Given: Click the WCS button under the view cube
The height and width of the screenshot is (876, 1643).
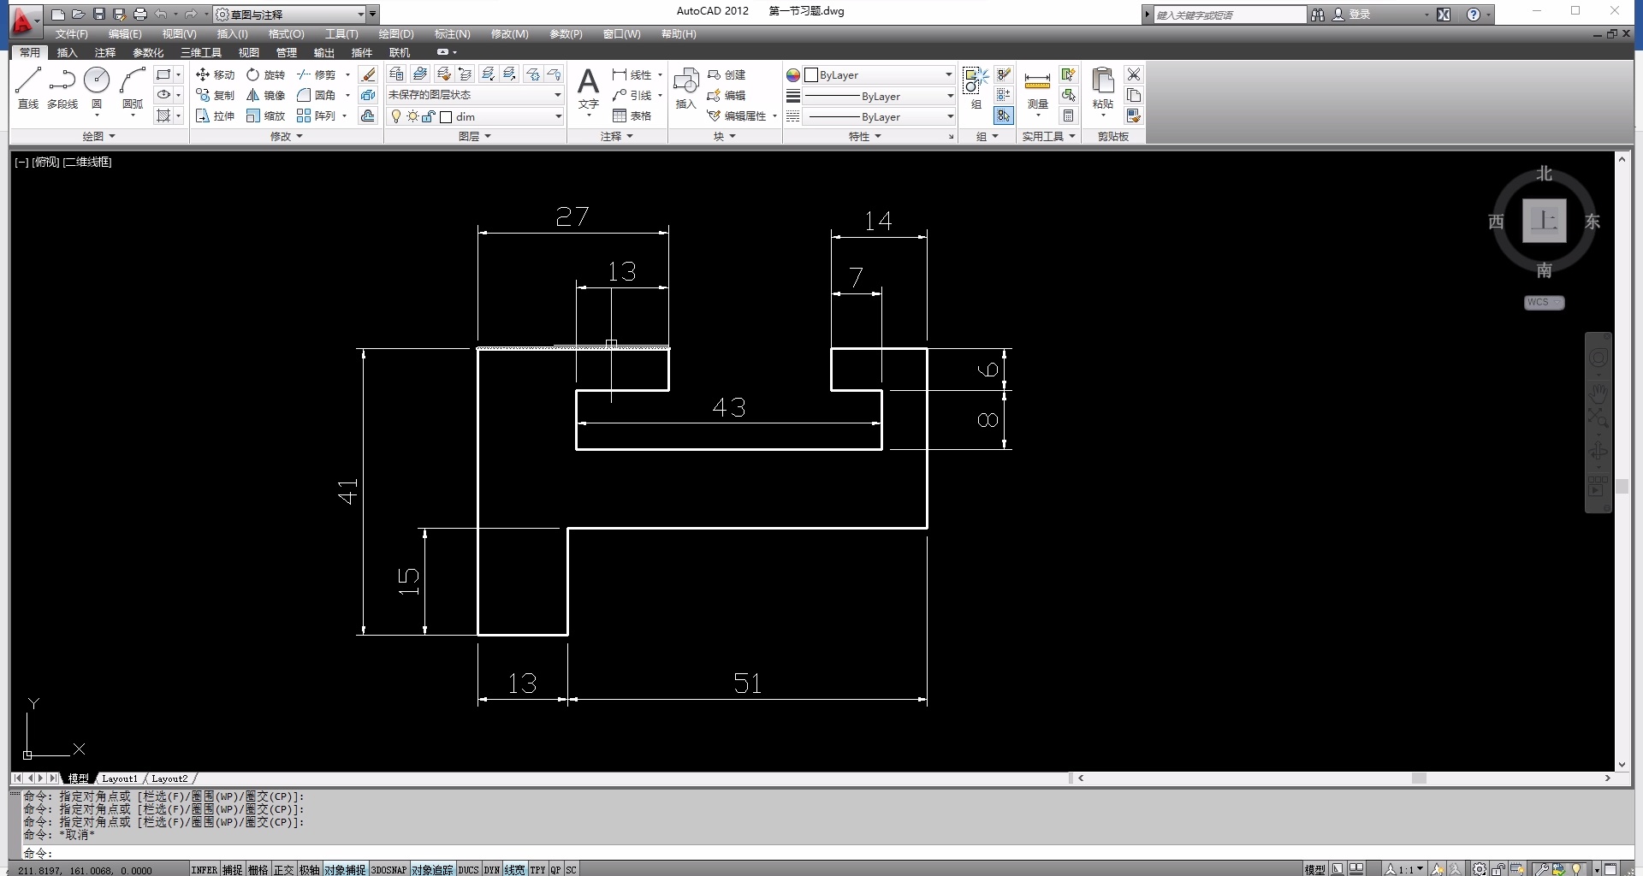Looking at the screenshot, I should 1544,302.
